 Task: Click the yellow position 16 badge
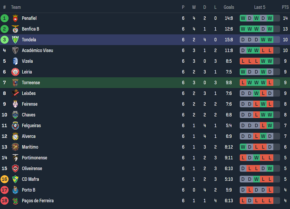[4, 179]
